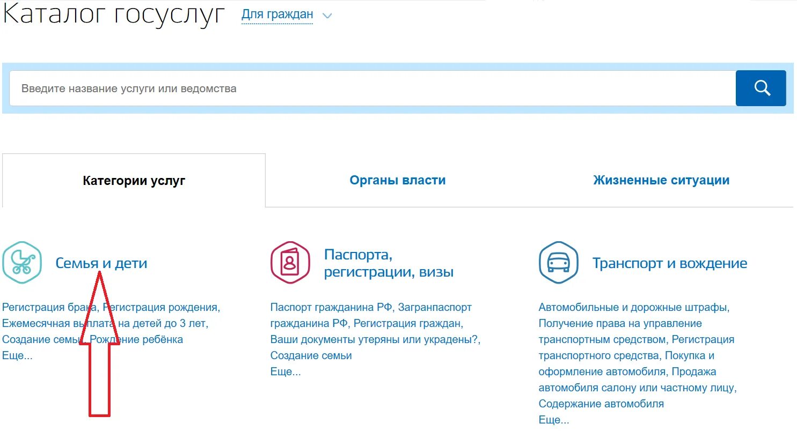This screenshot has height=431, width=797.
Task: Open the Семья и дети category heading
Action: click(x=101, y=263)
